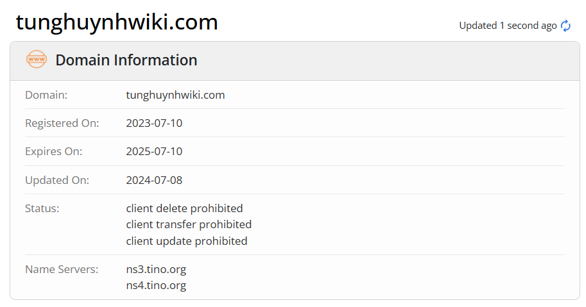Image resolution: width=586 pixels, height=307 pixels.
Task: Click the Registered On: label
Action: pos(62,123)
